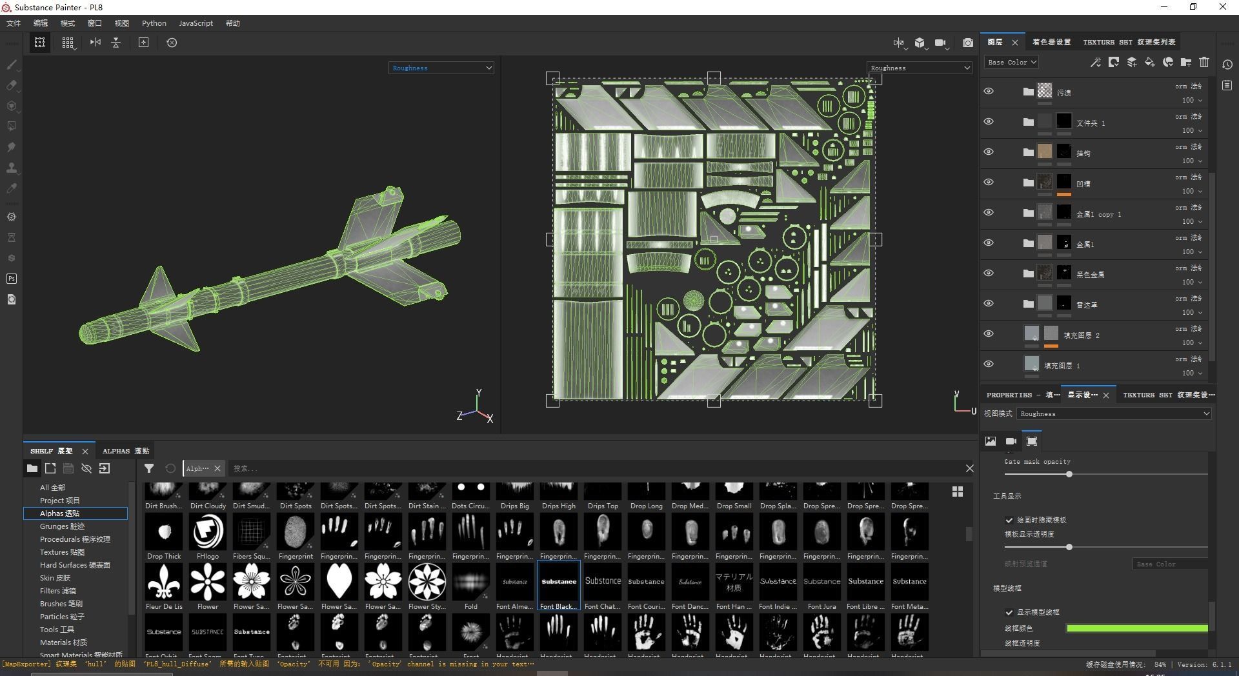Click the green 线框颜色 color swatch
Screen dimensions: 1239x676
pos(1137,628)
